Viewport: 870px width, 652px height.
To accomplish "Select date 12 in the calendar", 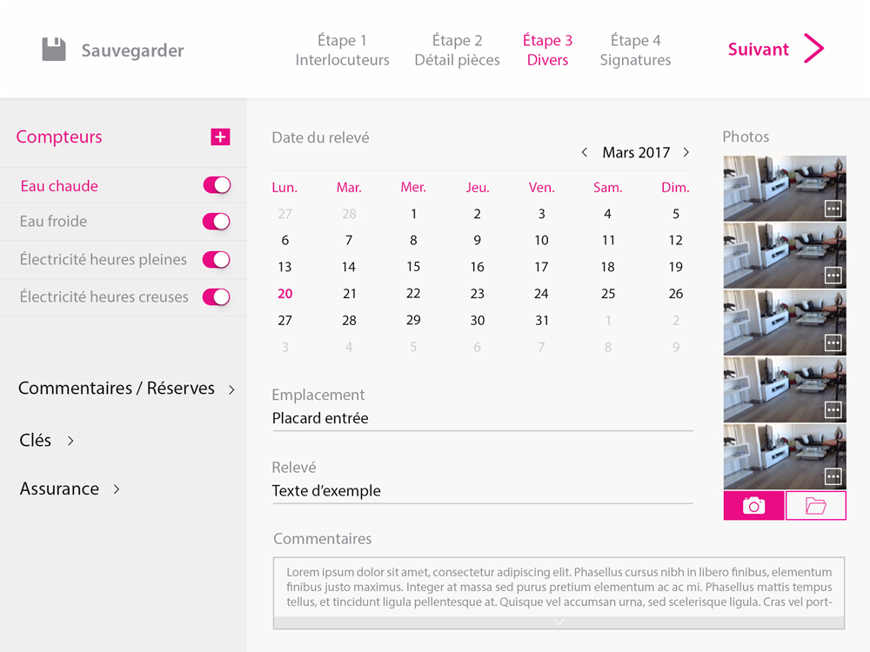I will coord(675,240).
